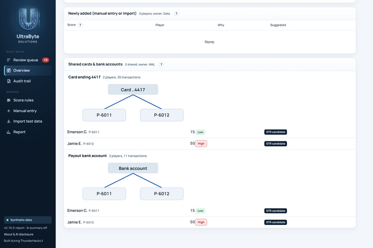Click the red 10 badge on Review queue
This screenshot has width=373, height=248.
(x=45, y=60)
